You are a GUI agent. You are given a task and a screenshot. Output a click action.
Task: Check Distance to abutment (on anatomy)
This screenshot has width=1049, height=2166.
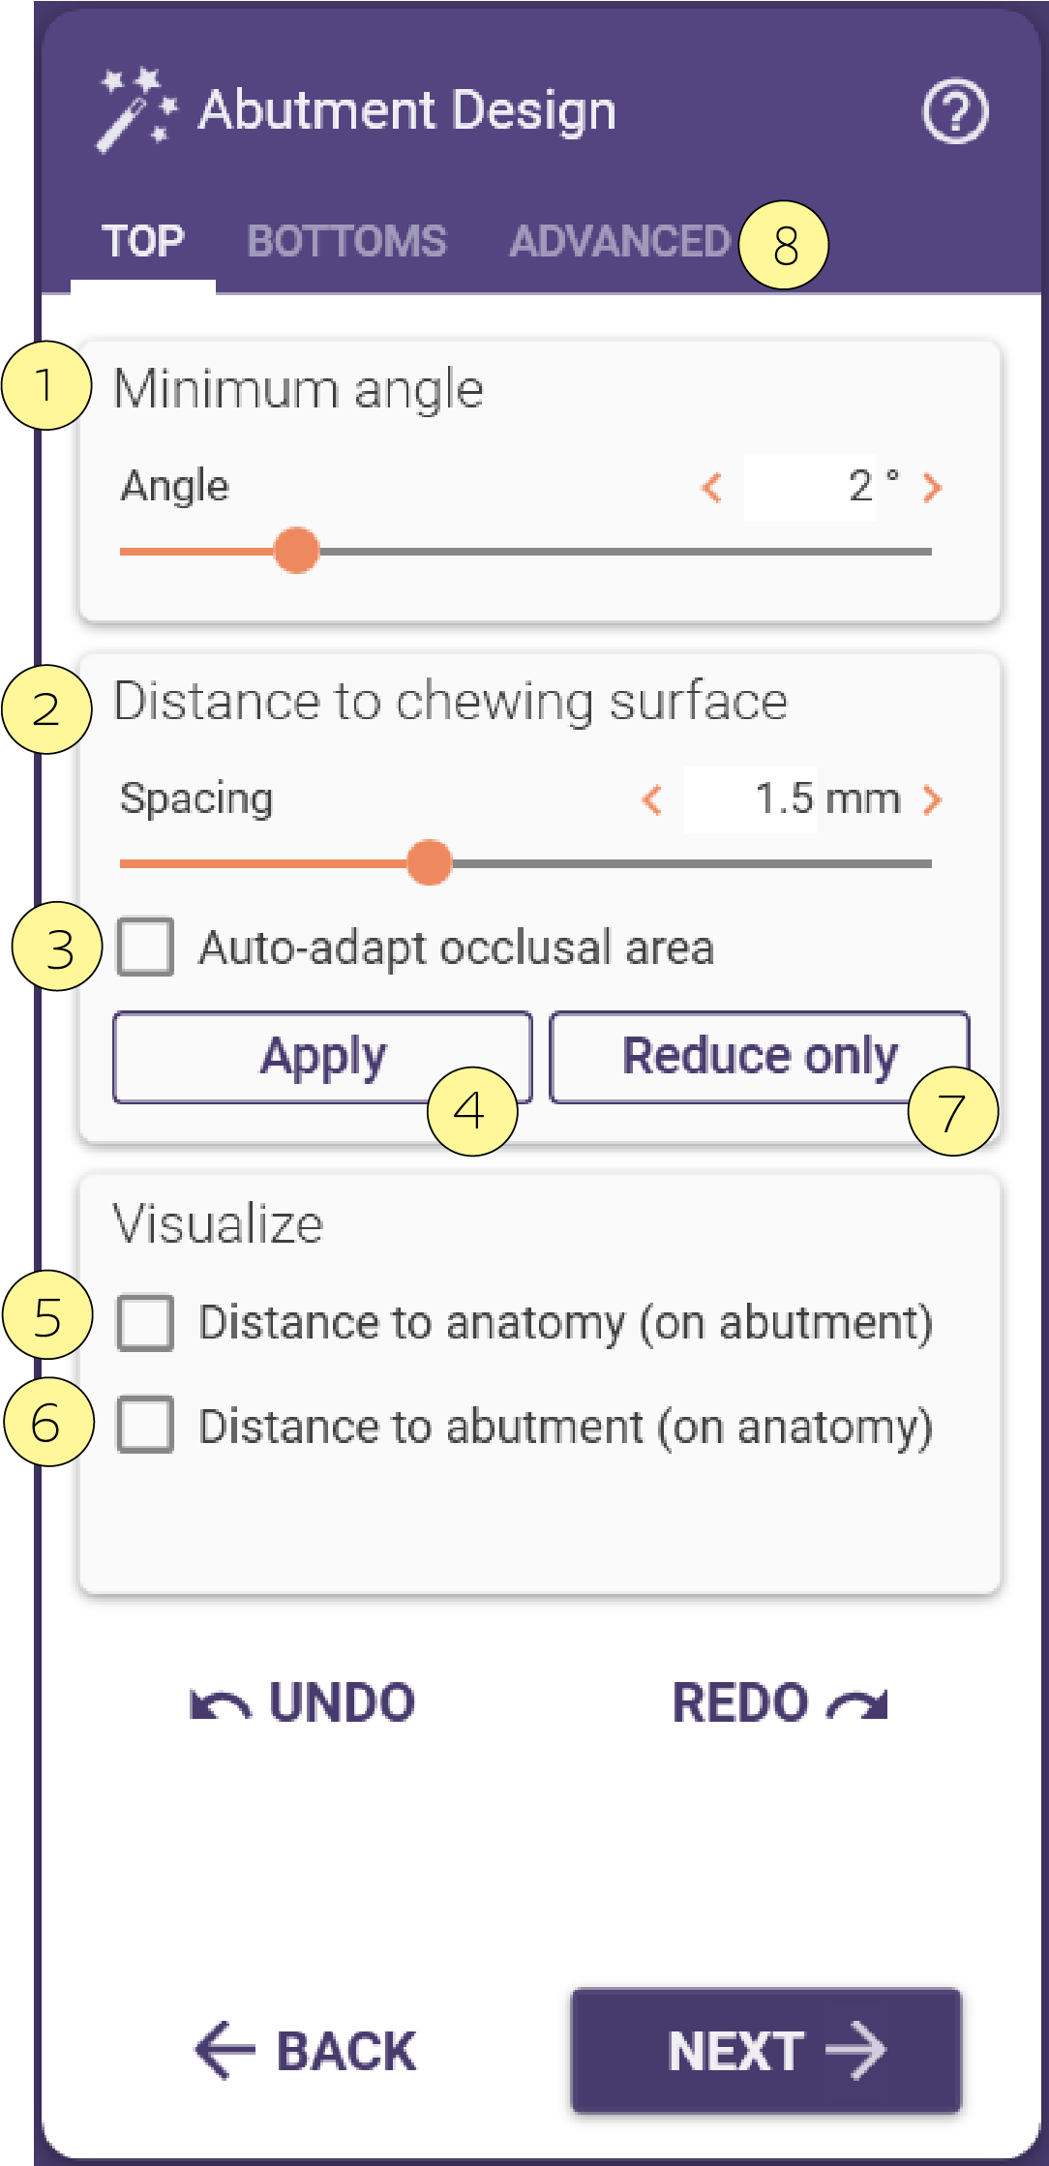tap(145, 1425)
